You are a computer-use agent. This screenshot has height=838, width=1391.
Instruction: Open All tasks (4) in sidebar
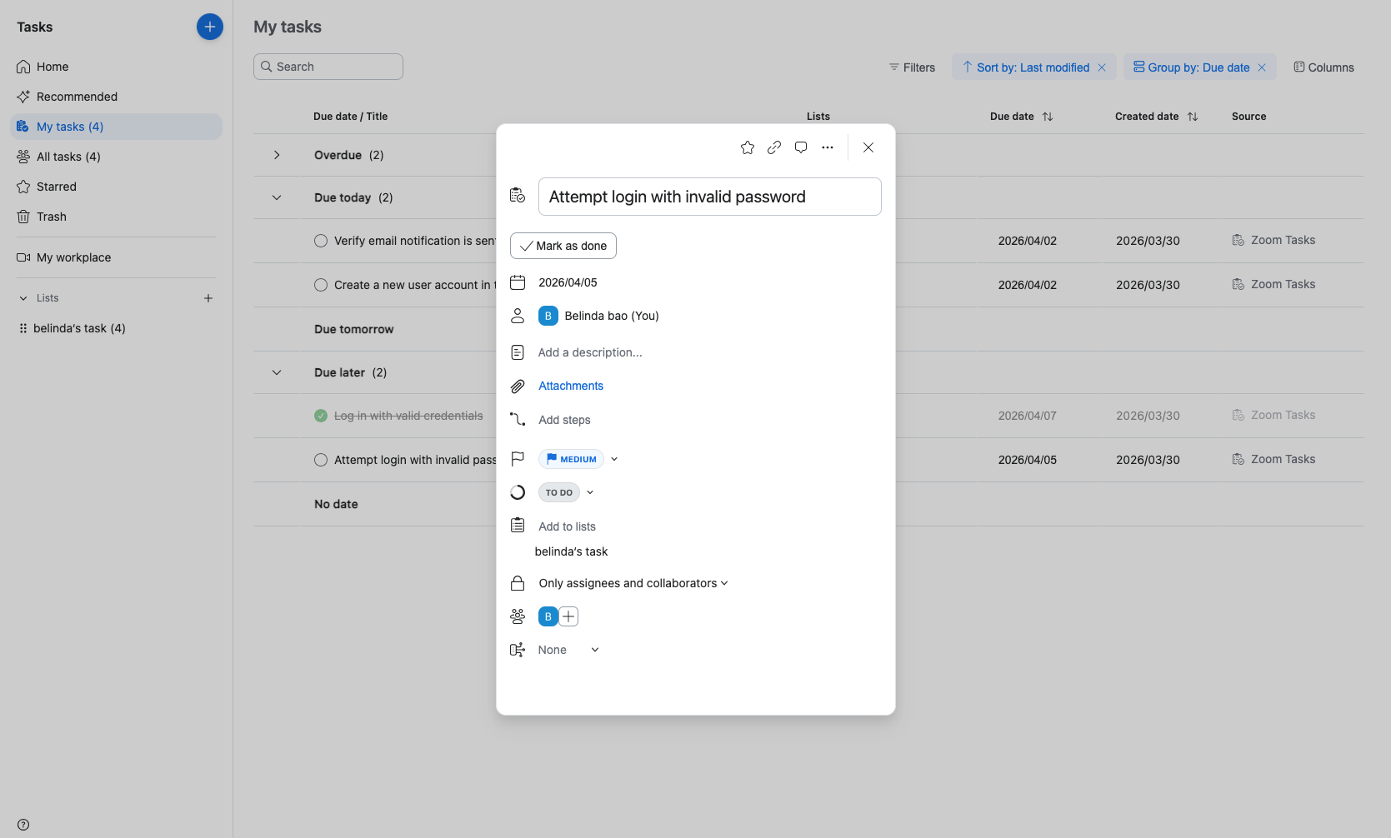(116, 157)
